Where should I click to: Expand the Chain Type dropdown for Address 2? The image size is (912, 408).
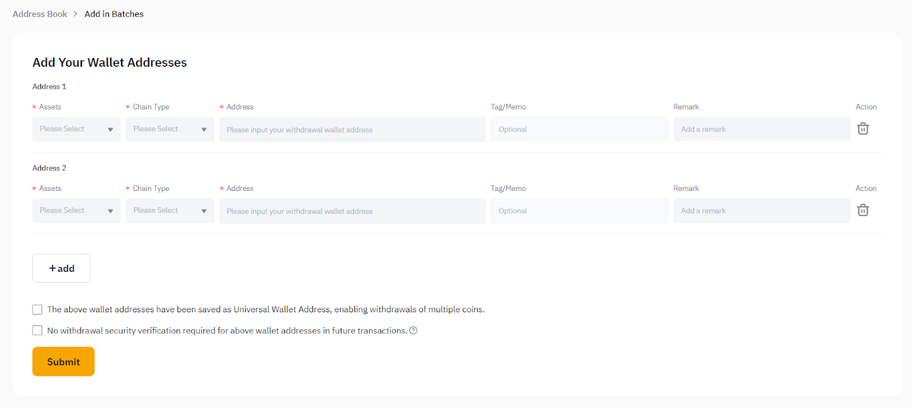coord(170,211)
